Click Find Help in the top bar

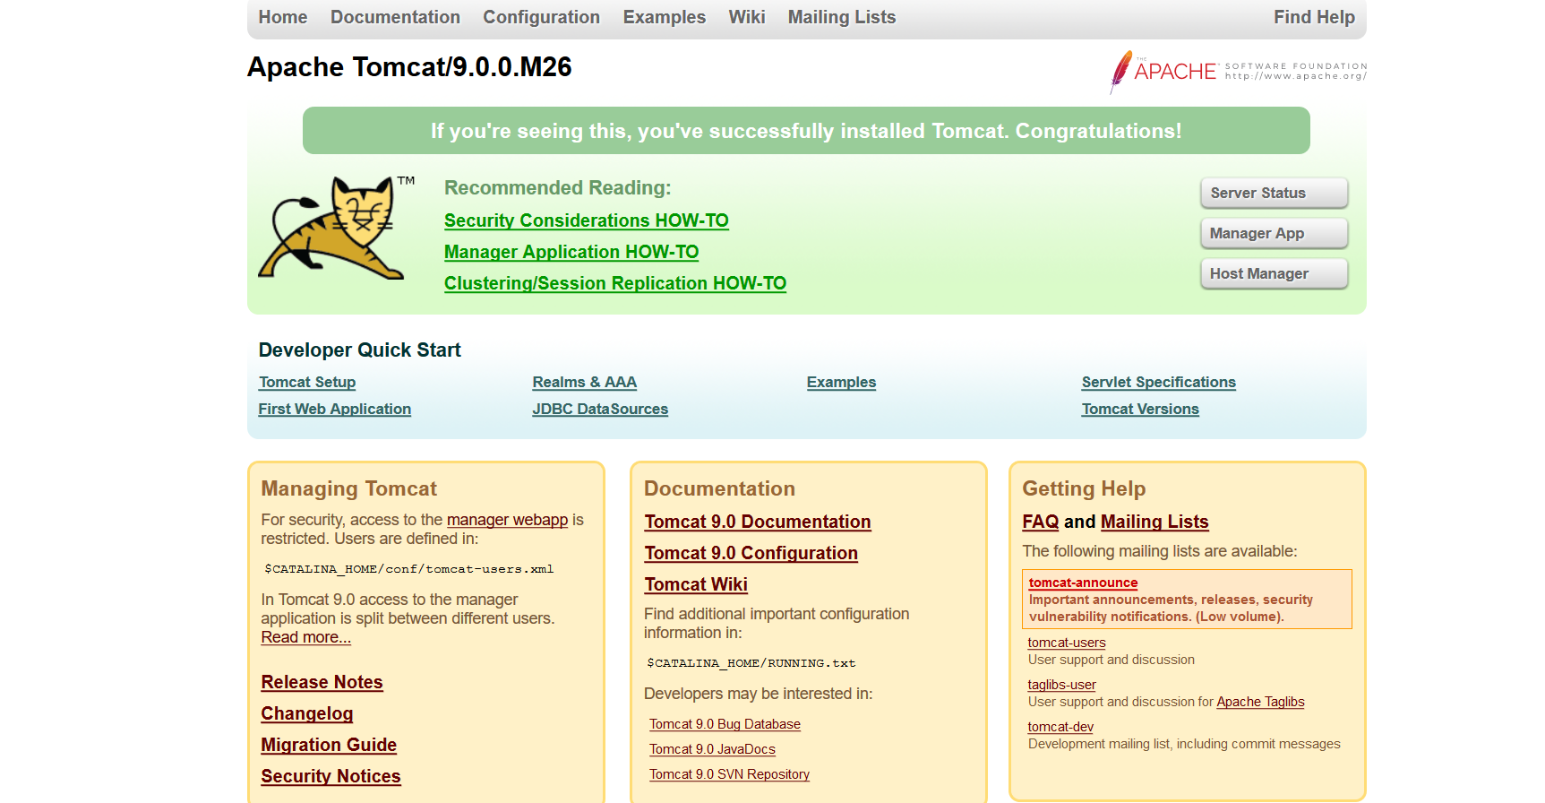coord(1314,17)
